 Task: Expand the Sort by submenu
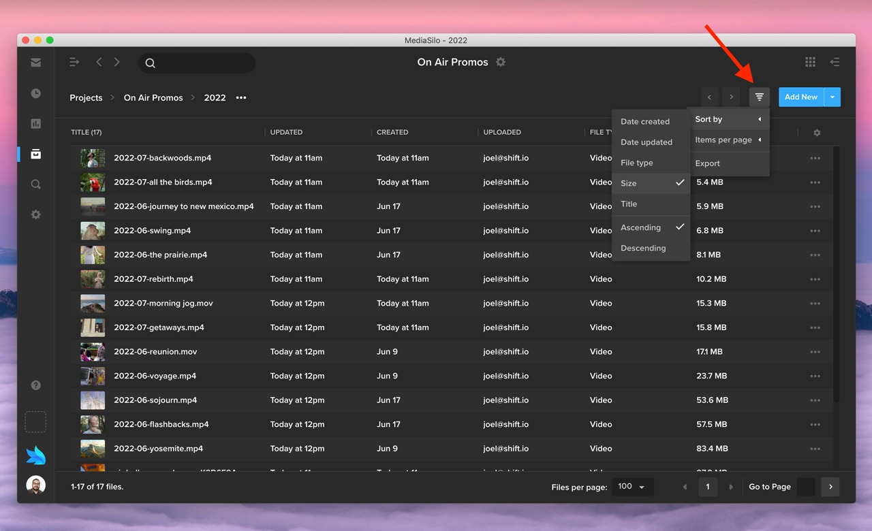728,119
